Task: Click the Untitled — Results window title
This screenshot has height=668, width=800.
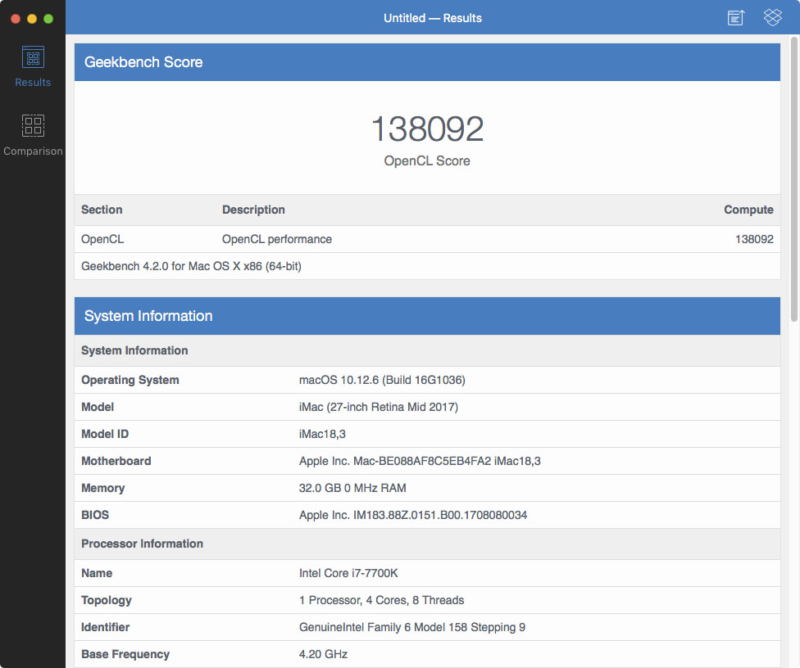Action: pos(433,18)
